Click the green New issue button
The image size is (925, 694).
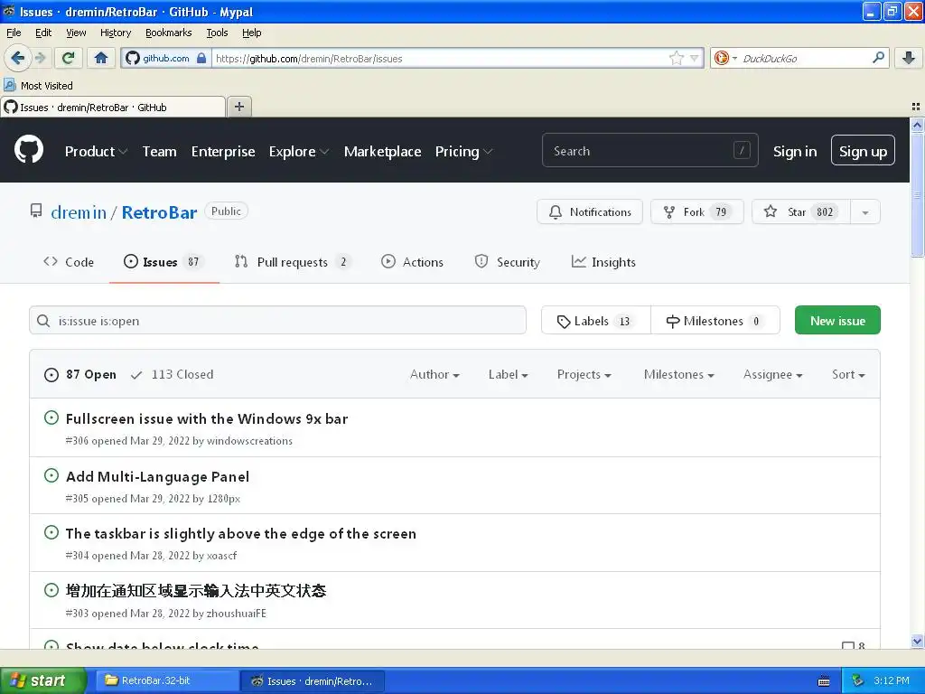click(x=837, y=320)
